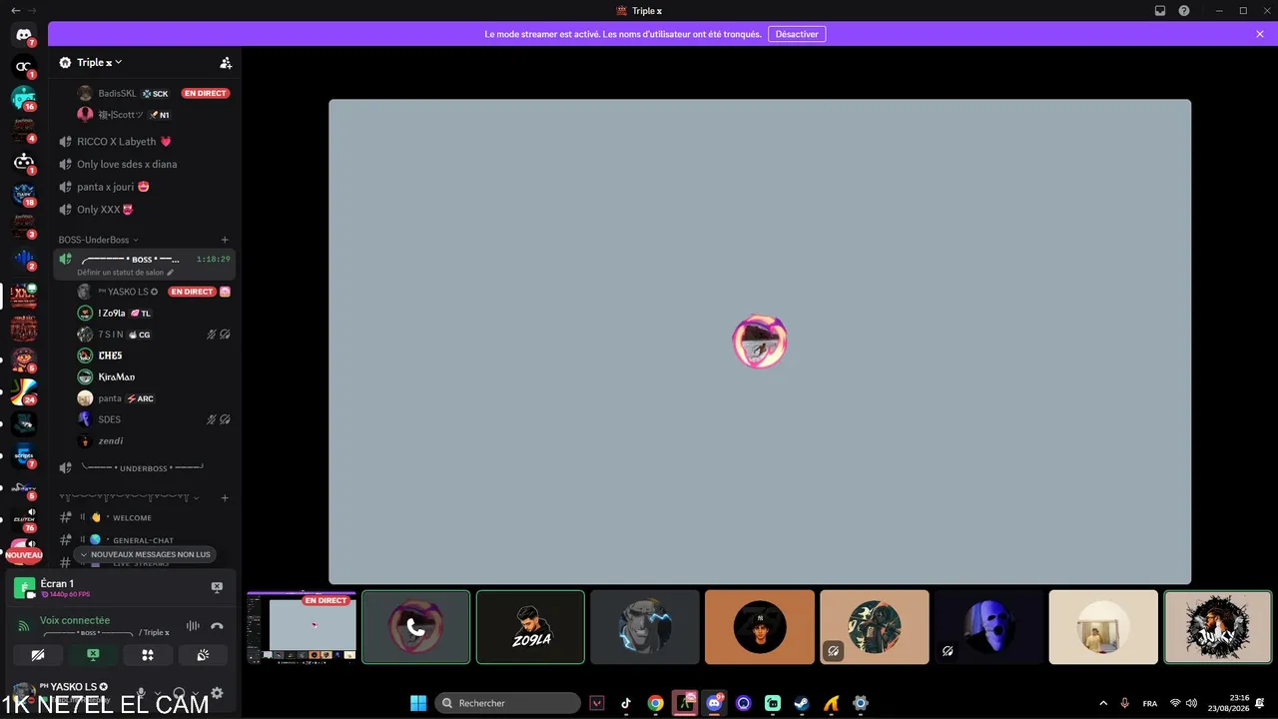Screen dimensions: 1278x719
Task: Show hidden system tray icons
Action: coord(1103,703)
